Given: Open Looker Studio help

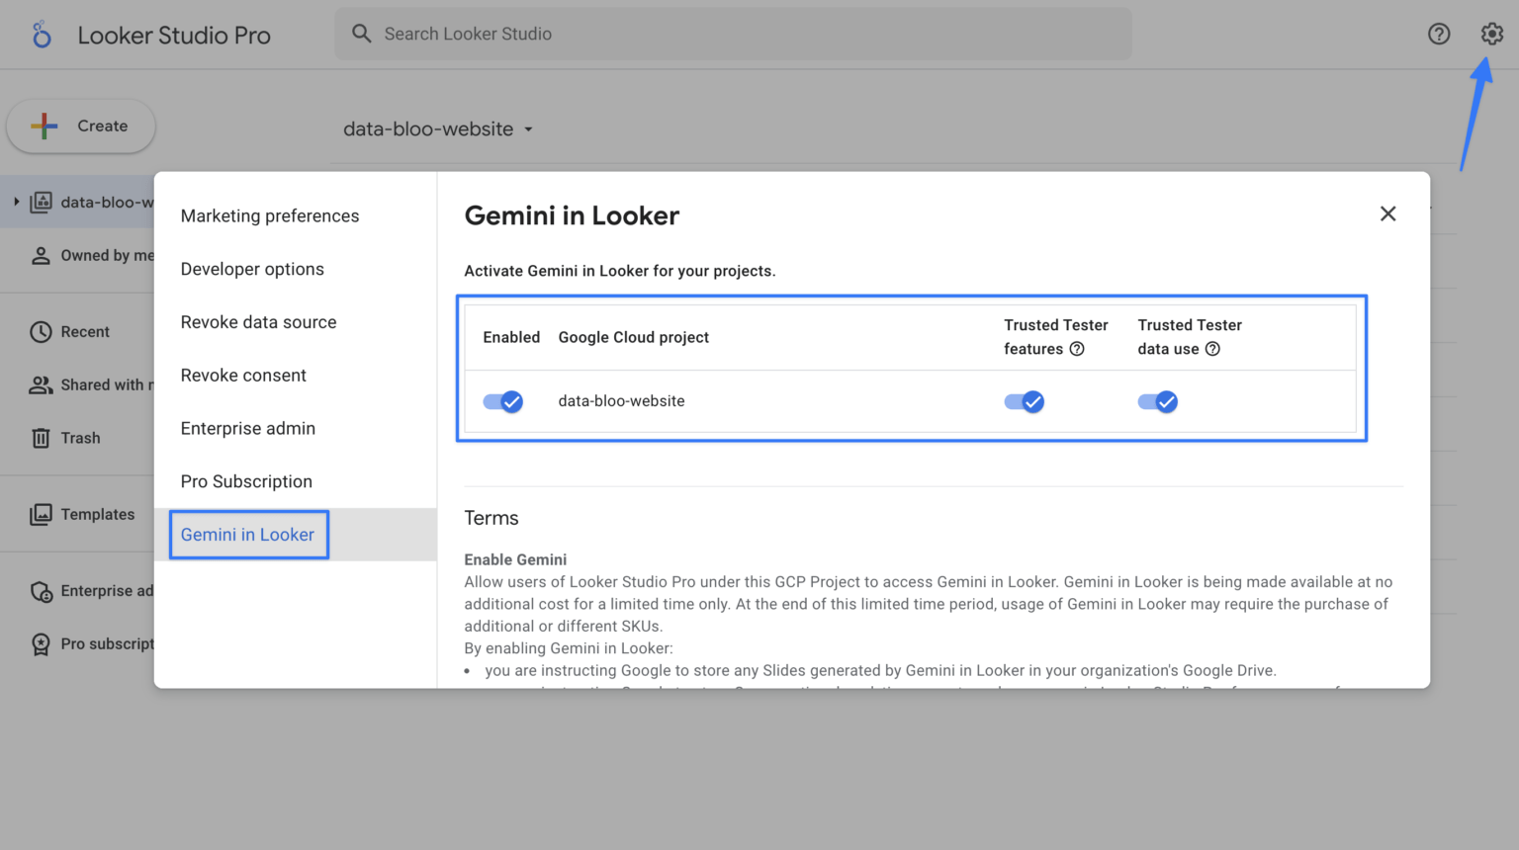Looking at the screenshot, I should [x=1439, y=34].
